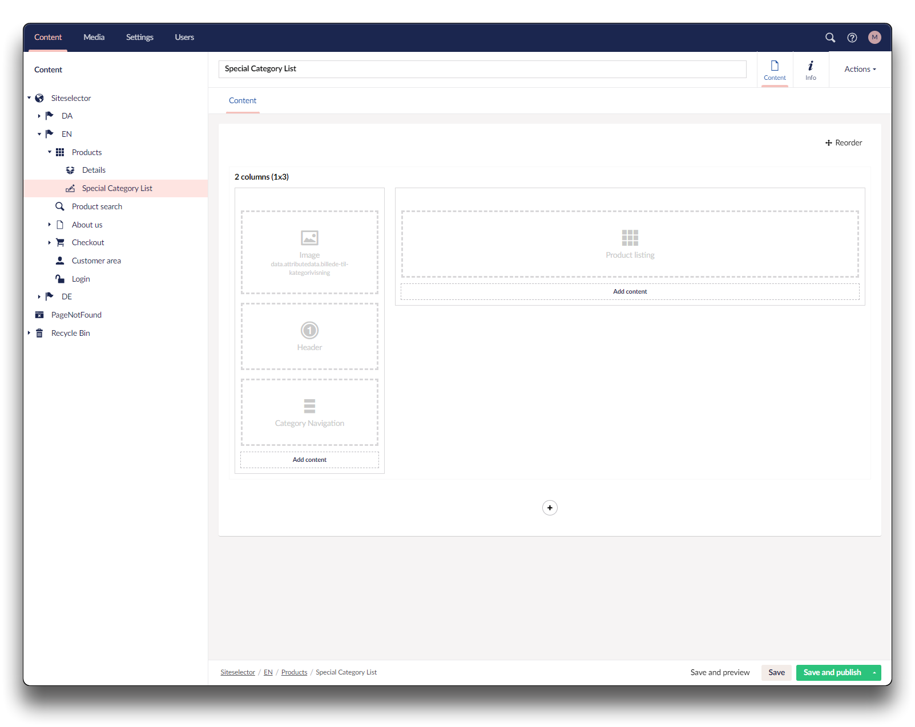Screen dimensions: 915x727
Task: Click the Header block in left column
Action: [309, 336]
